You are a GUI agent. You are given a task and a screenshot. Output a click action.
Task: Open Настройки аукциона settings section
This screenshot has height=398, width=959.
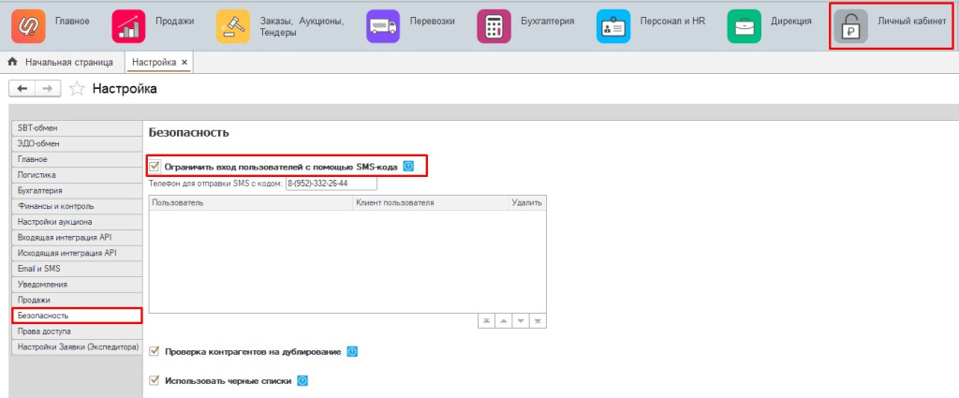tap(77, 222)
